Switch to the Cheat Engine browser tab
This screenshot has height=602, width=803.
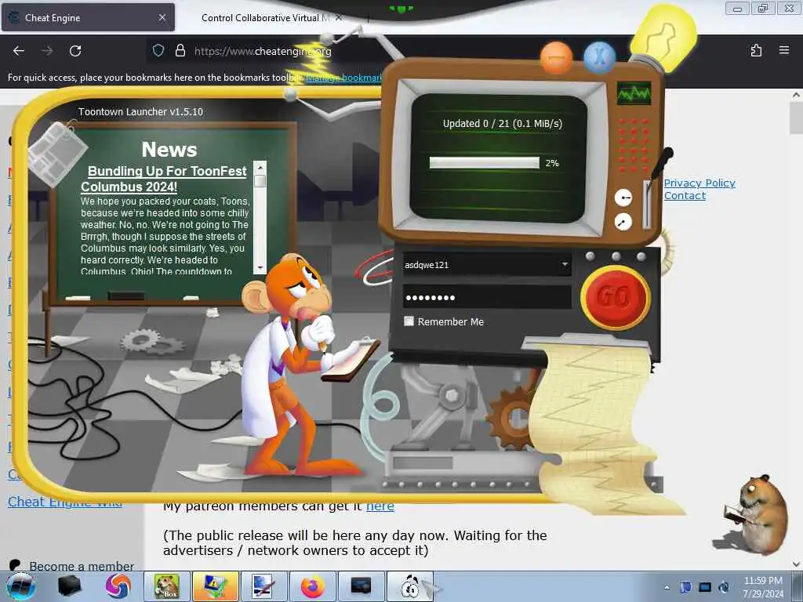click(x=88, y=17)
